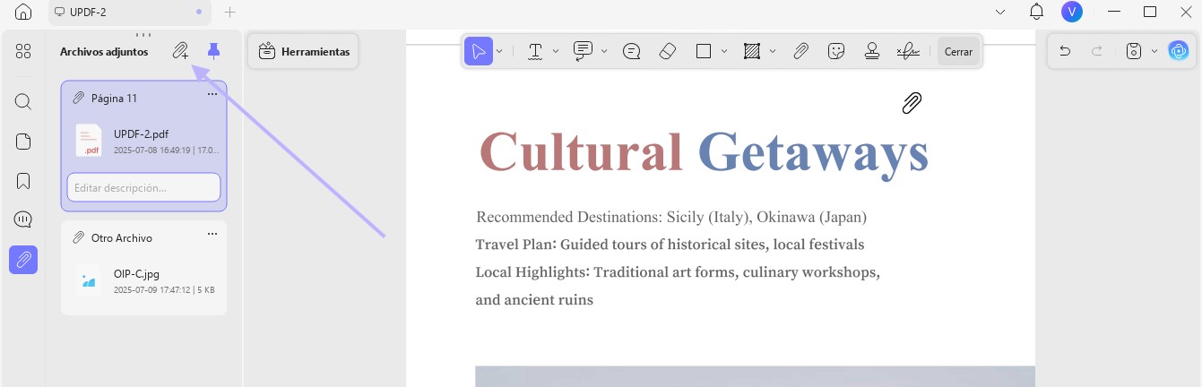Click the paperclip annotation on page
Viewport: 1202px width, 387px height.
coord(912,103)
